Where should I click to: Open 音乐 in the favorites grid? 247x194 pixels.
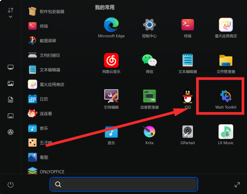click(x=111, y=134)
